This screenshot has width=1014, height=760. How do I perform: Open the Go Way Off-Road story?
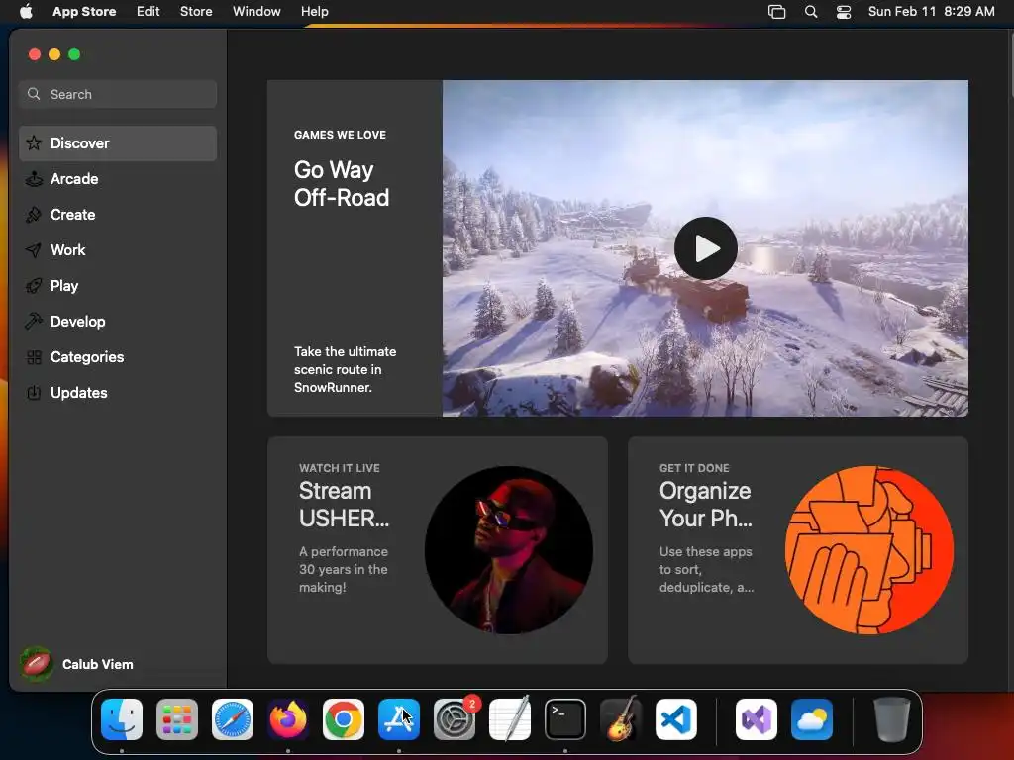342,183
